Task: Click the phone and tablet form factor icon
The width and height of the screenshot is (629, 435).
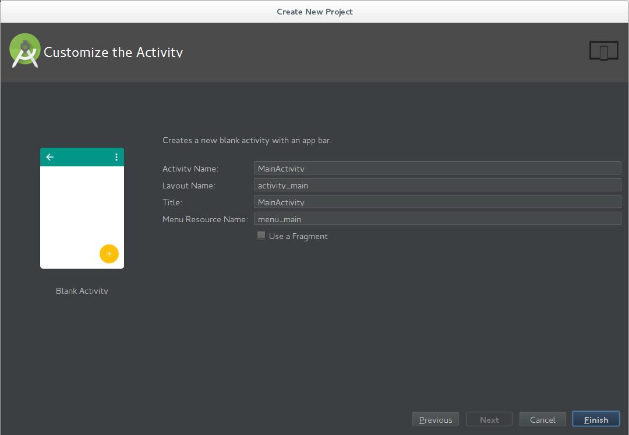Action: coord(604,51)
